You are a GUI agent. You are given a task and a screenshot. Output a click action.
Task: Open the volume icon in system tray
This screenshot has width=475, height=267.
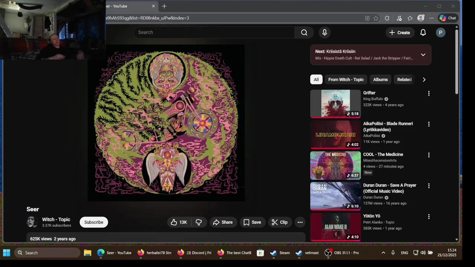pyautogui.click(x=423, y=253)
